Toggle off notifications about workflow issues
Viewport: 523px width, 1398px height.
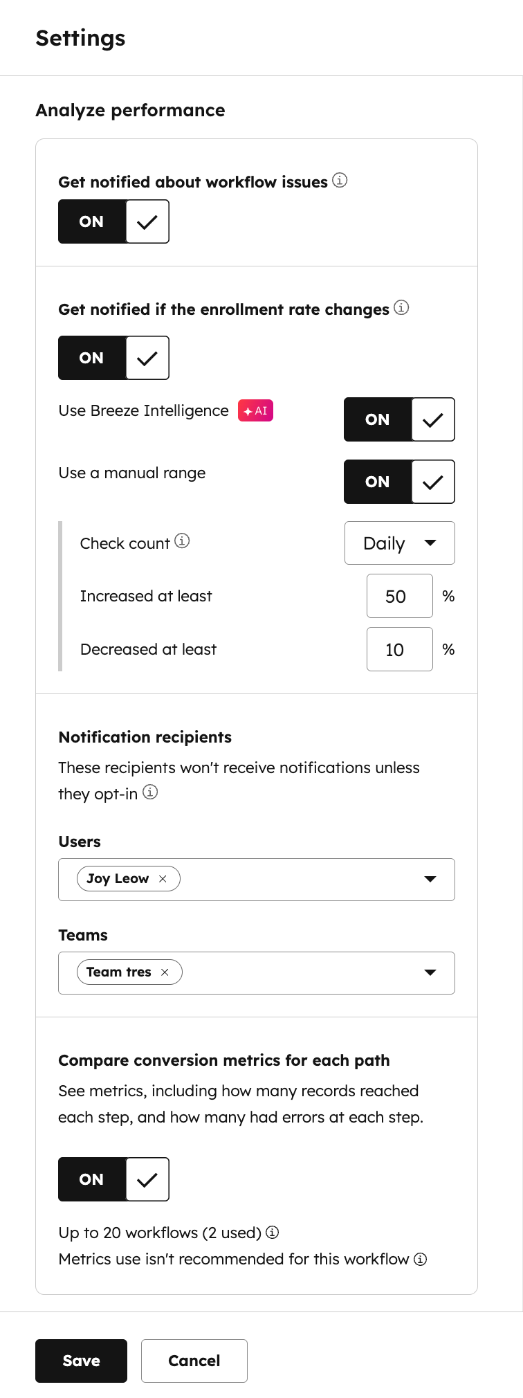pyautogui.click(x=113, y=221)
